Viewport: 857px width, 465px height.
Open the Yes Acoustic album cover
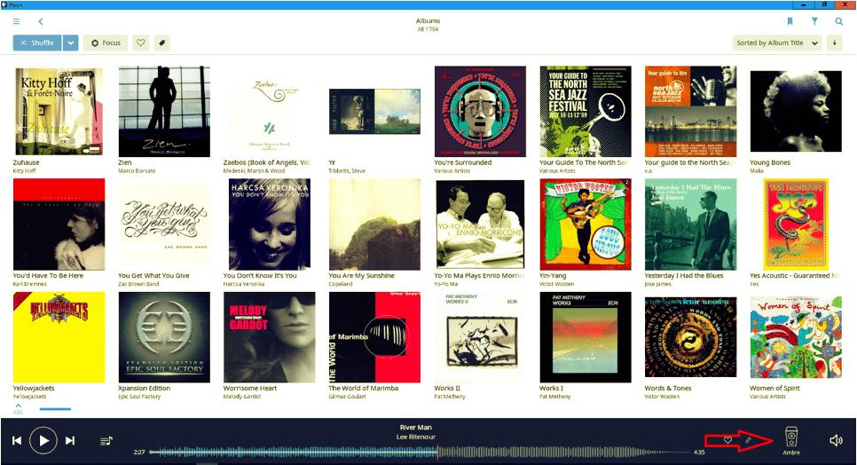(796, 224)
